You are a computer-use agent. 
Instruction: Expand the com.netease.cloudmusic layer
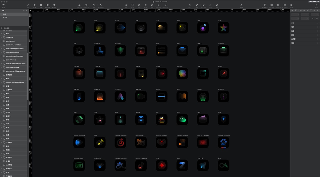[x=1, y=56]
